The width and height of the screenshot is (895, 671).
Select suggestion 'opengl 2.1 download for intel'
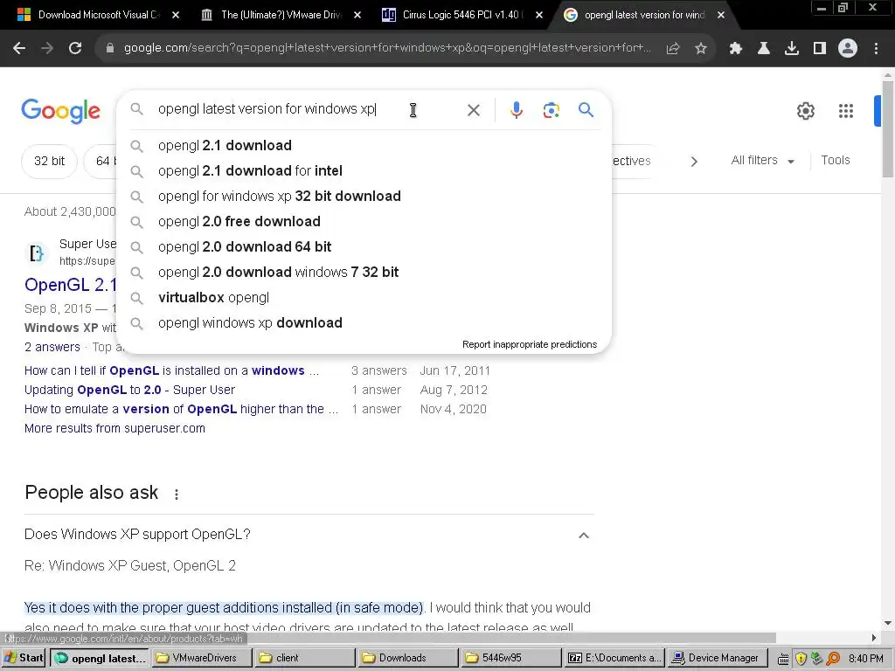pyautogui.click(x=364, y=170)
